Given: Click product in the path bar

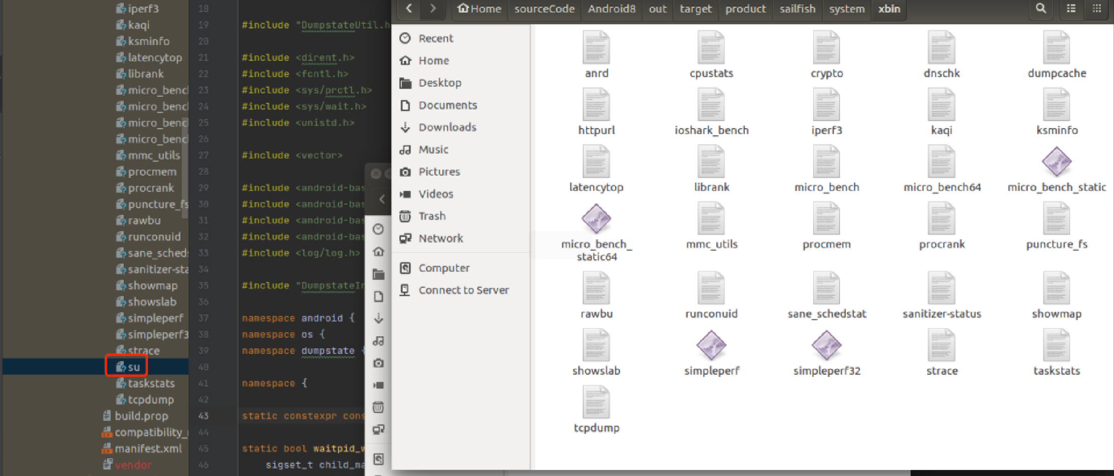Looking at the screenshot, I should 745,9.
